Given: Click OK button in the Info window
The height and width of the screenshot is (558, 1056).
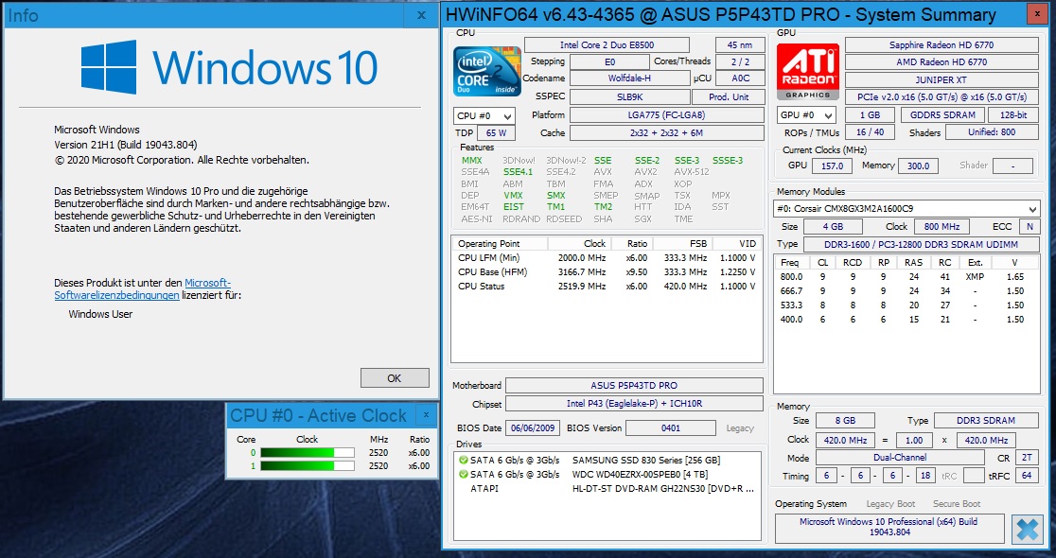Looking at the screenshot, I should click(x=395, y=378).
